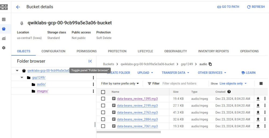This screenshot has height=138, width=269.
Task: Open Filter by name prefix only dropdown
Action: click(120, 83)
